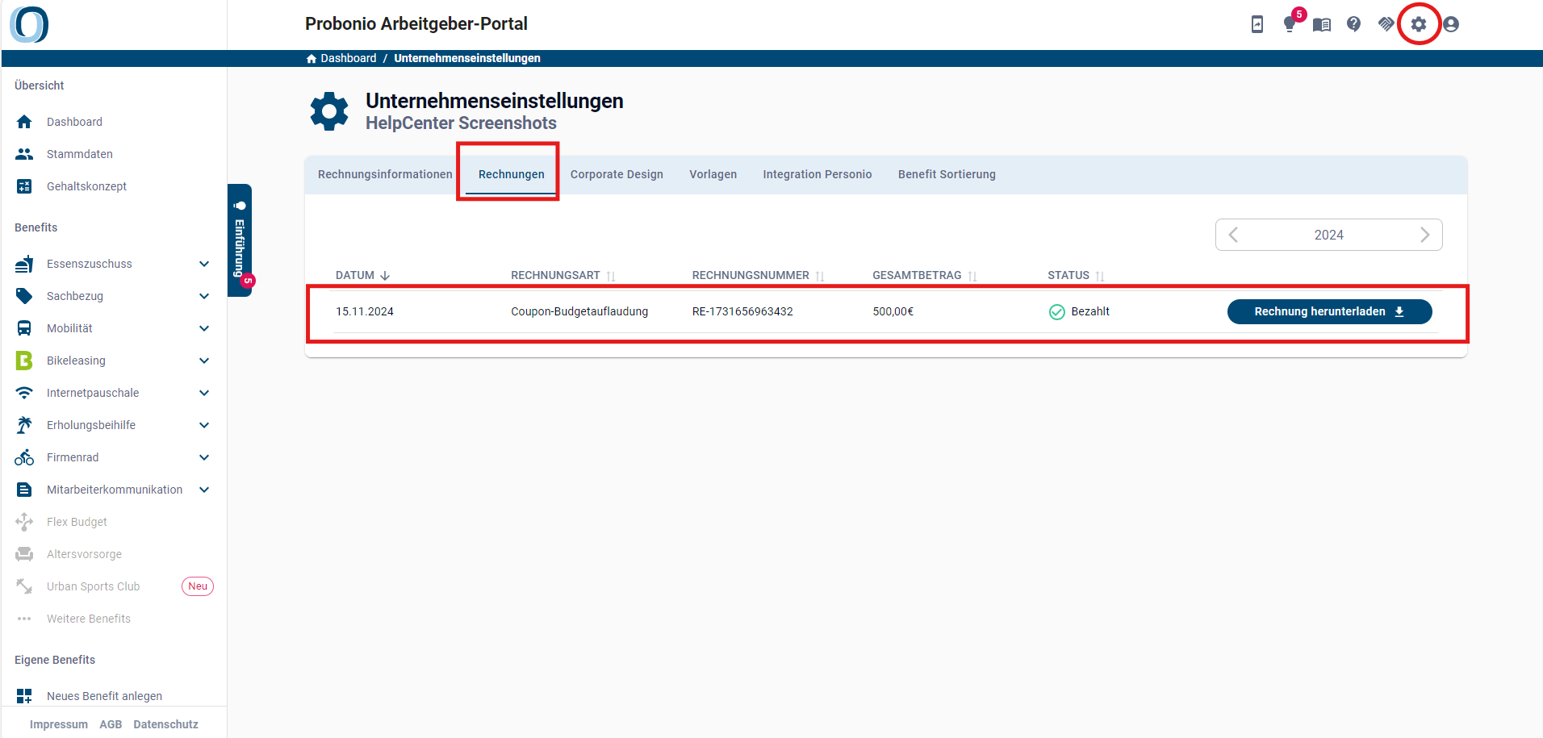Click the Neu badge next to Urban Sports Club
The height and width of the screenshot is (738, 1543).
198,586
